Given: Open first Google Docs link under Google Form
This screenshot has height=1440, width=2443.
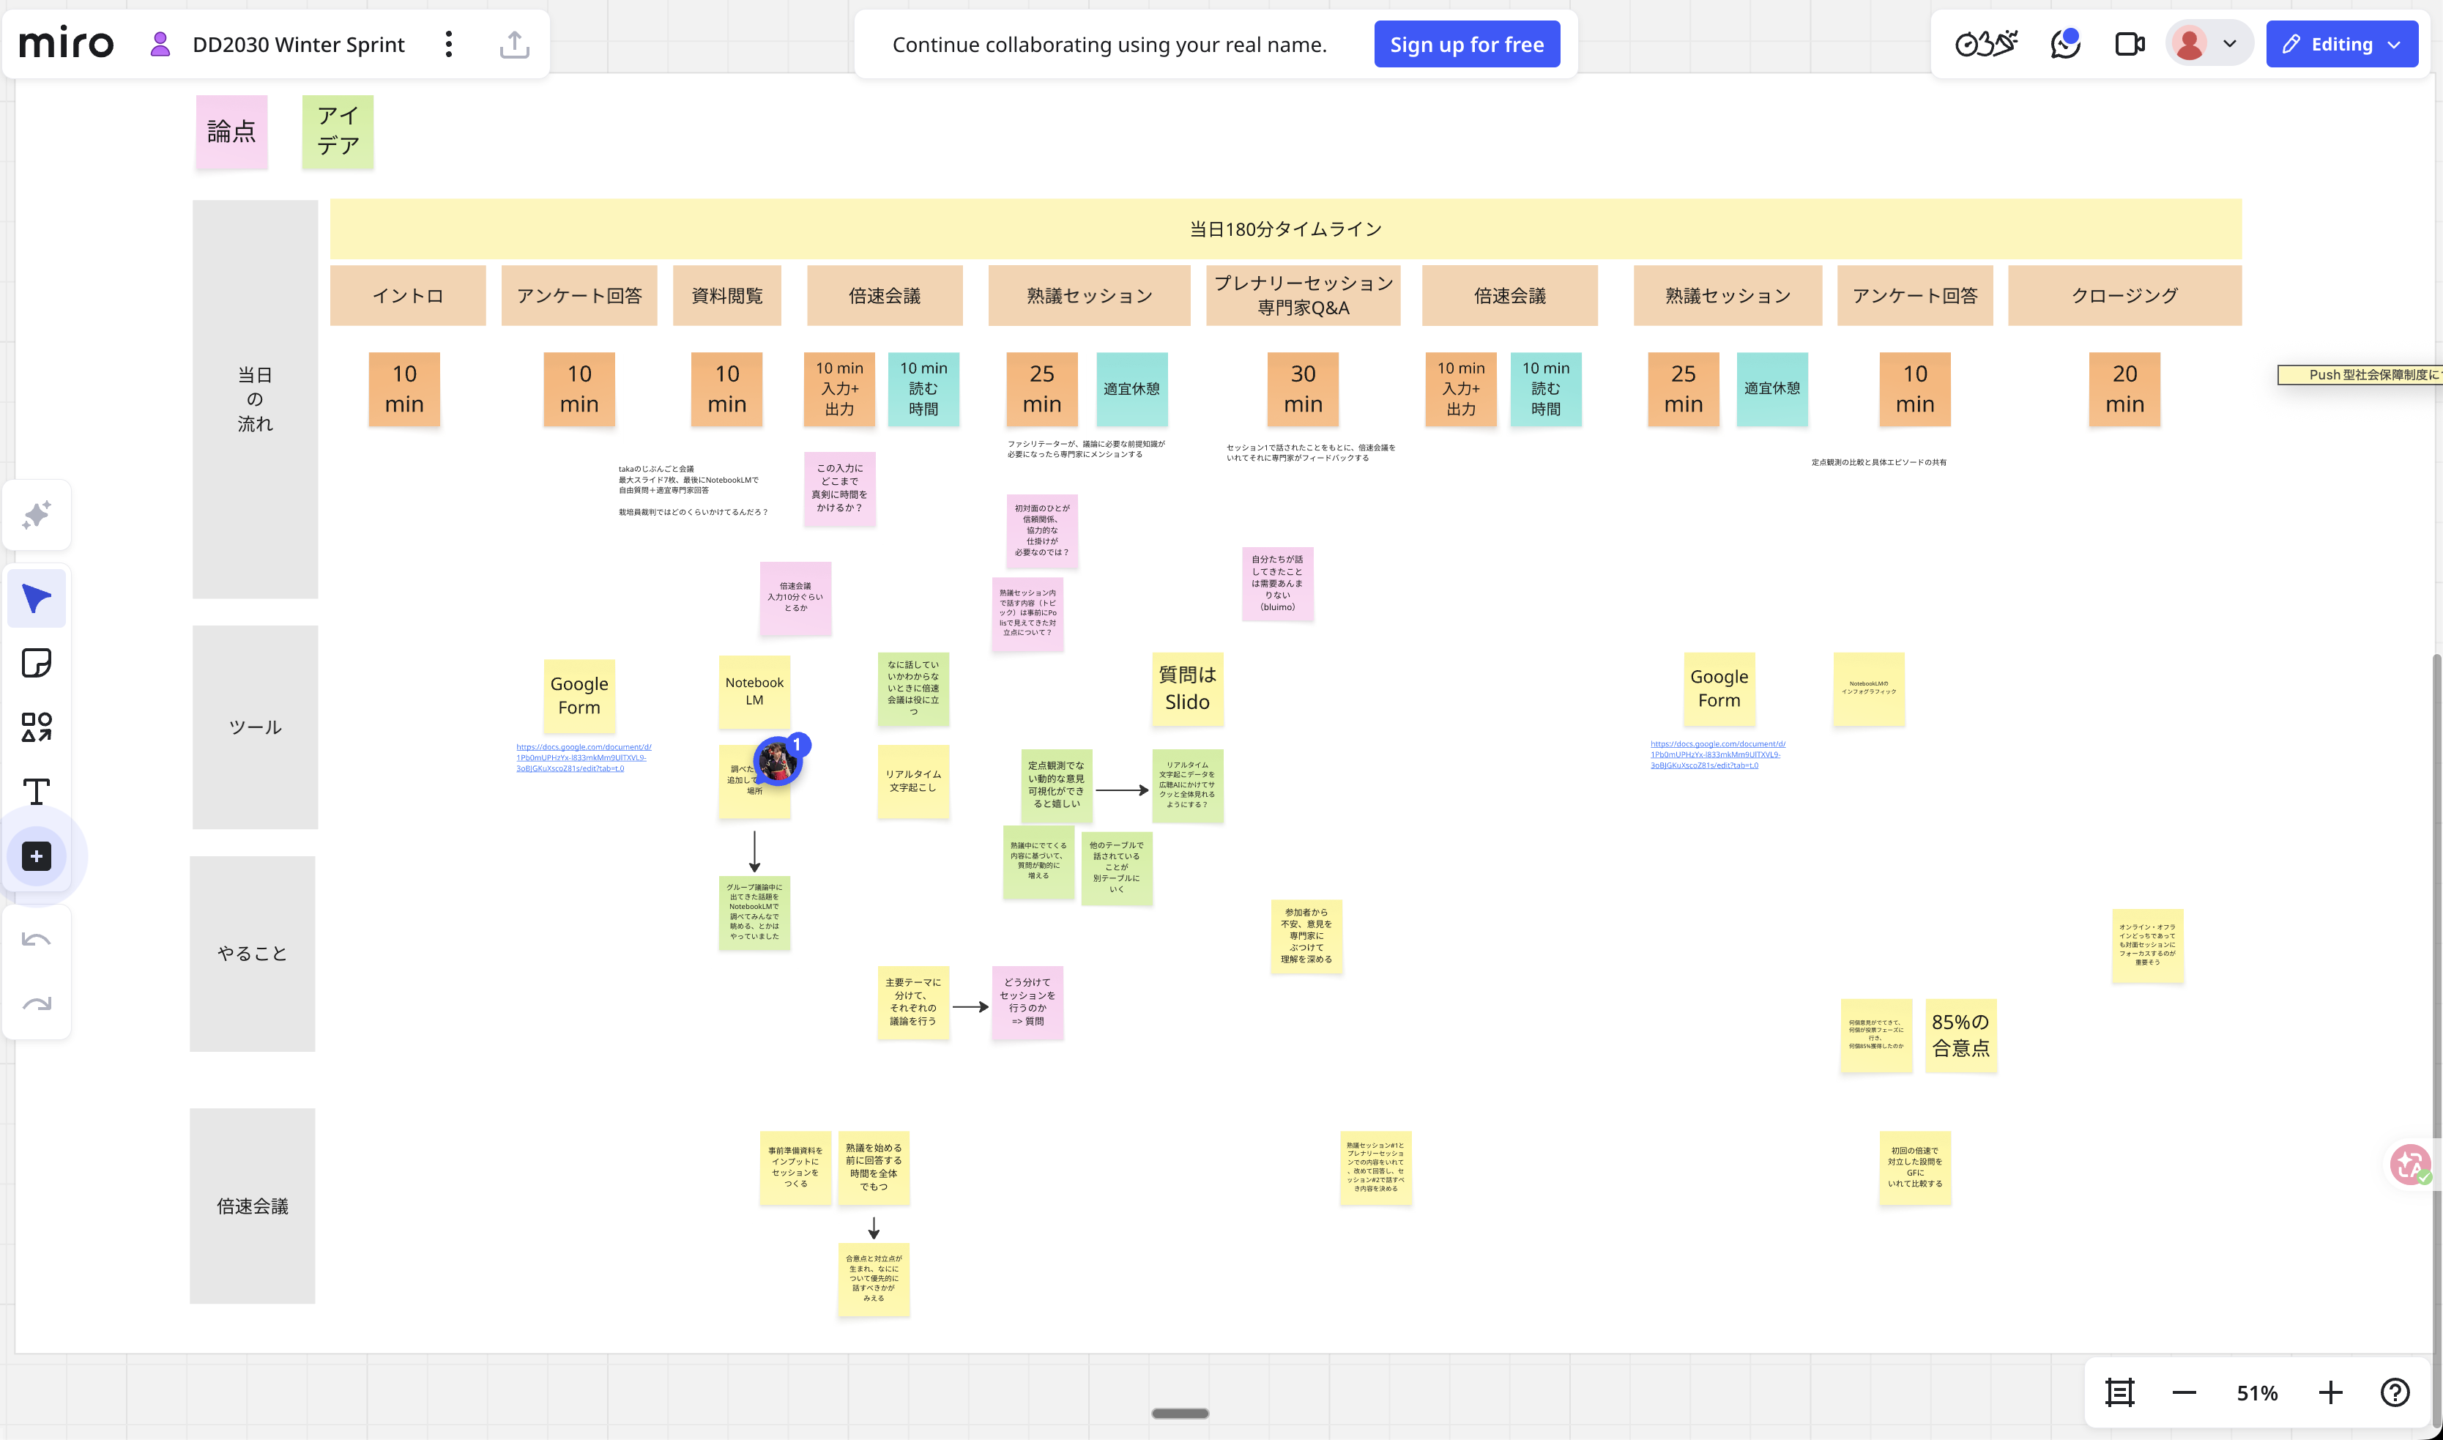Looking at the screenshot, I should pos(583,757).
